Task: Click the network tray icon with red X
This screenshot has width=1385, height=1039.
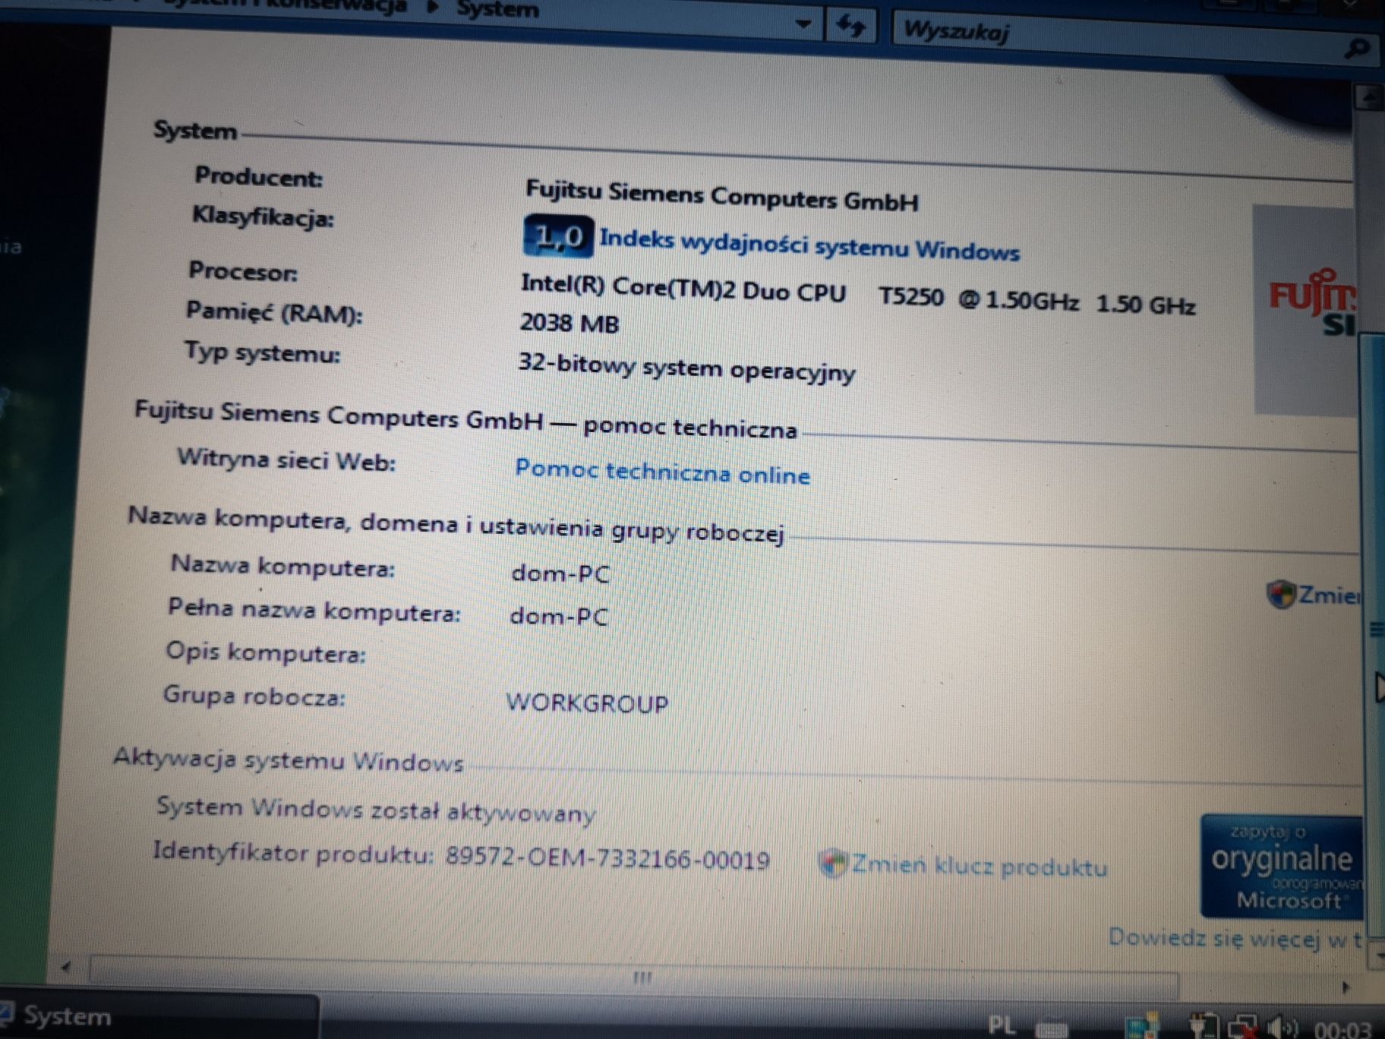Action: 1244,1026
